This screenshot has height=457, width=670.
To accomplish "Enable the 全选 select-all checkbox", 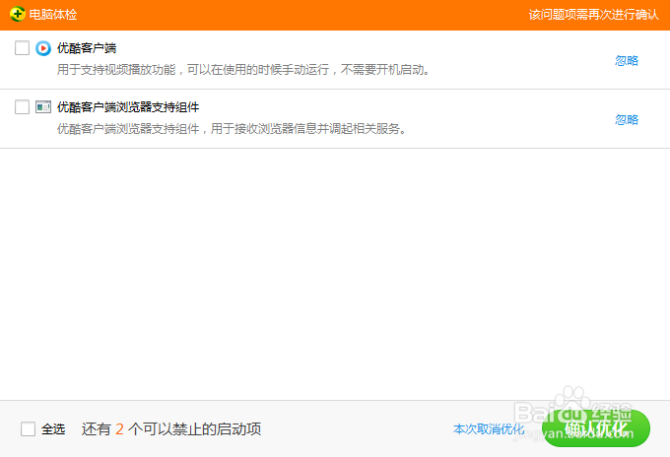I will [x=28, y=428].
